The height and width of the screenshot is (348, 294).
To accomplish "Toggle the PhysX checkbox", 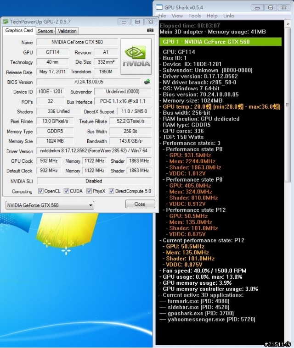I will 89,191.
